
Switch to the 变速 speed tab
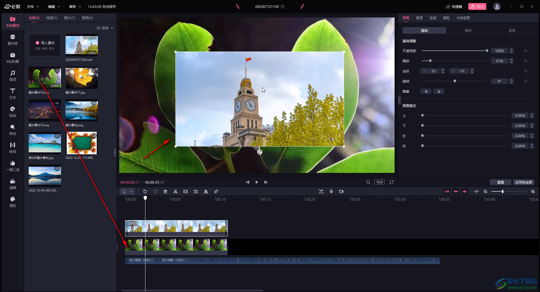tap(433, 18)
